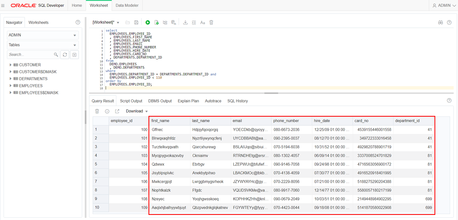This screenshot has height=220, width=458.
Task: Sort by the employee_id column header
Action: pos(129,121)
